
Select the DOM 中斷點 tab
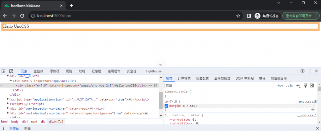pyautogui.click(x=245, y=78)
